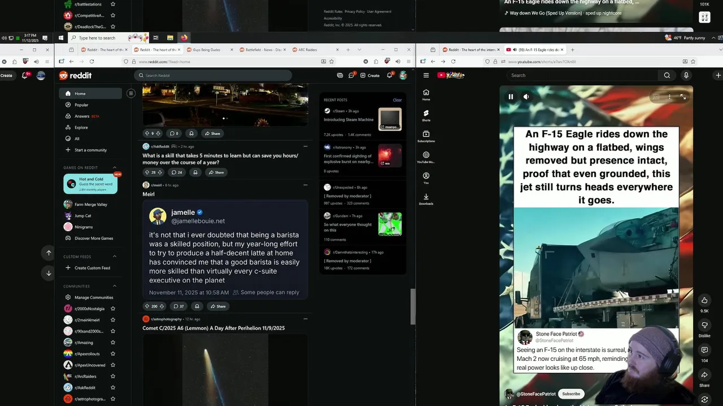The image size is (723, 406).
Task: Toggle favorite star for r/Amazing
Action: (113, 342)
